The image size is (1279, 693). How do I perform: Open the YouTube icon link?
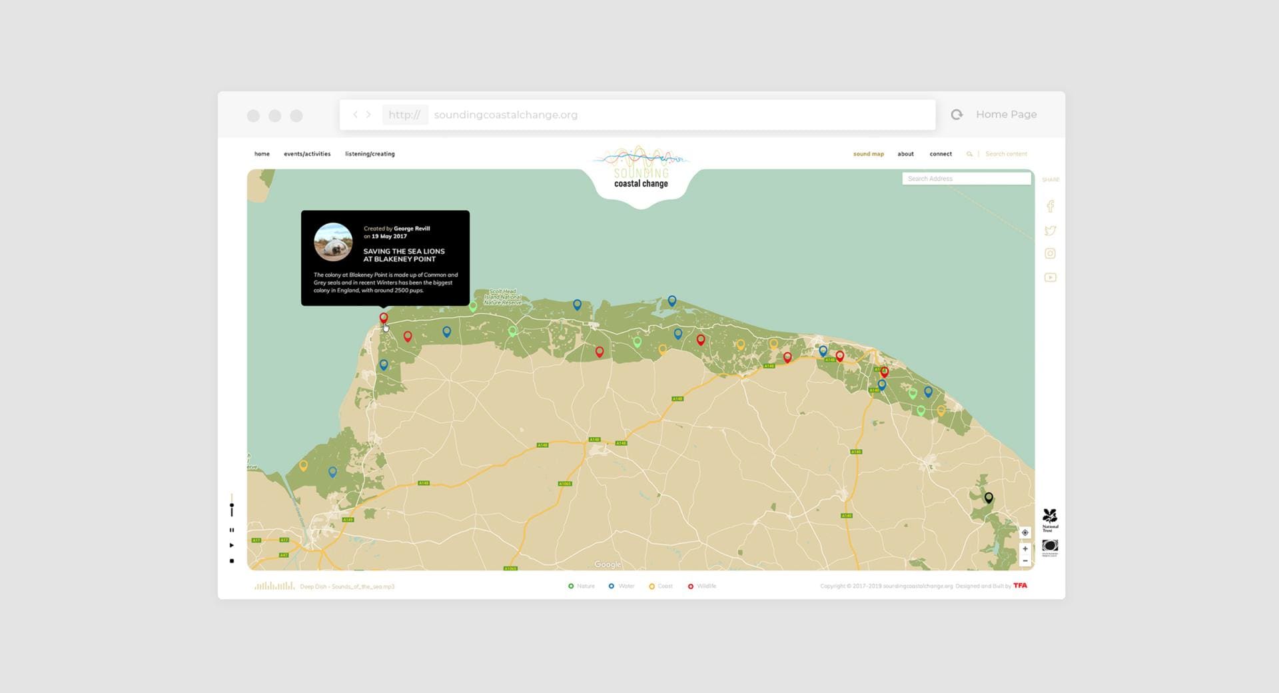(1050, 278)
